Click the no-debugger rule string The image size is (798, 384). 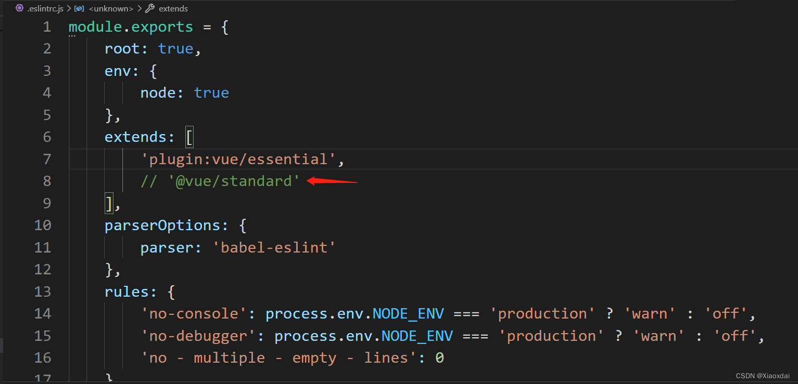point(199,335)
